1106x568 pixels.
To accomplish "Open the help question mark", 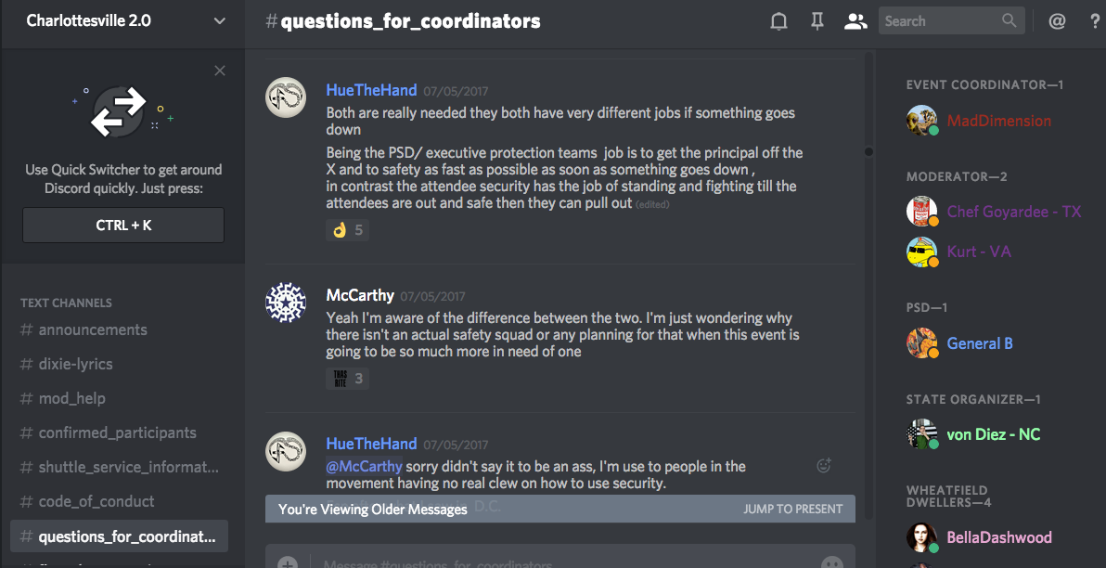I will [1095, 21].
